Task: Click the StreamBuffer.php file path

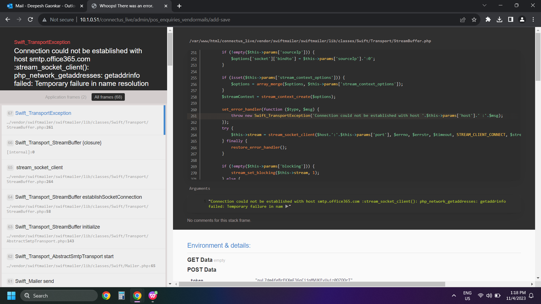Action: [x=310, y=41]
